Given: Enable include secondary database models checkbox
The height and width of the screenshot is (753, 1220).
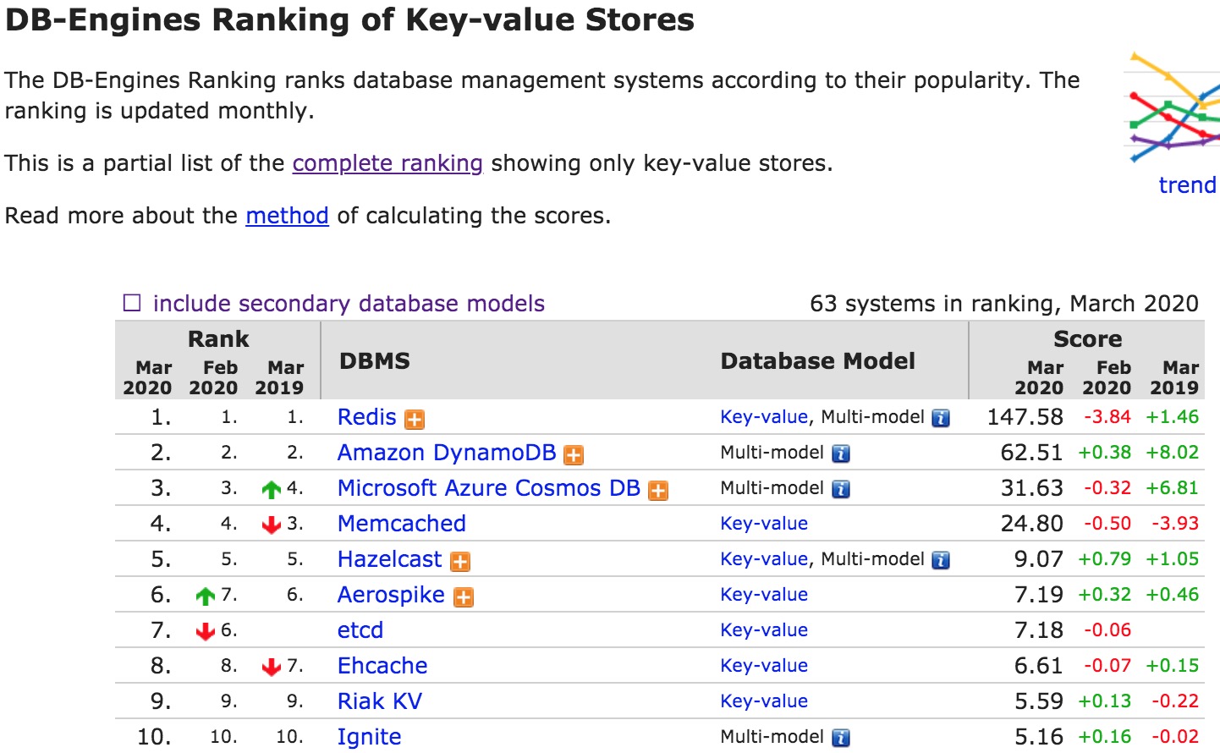Looking at the screenshot, I should pos(132,303).
